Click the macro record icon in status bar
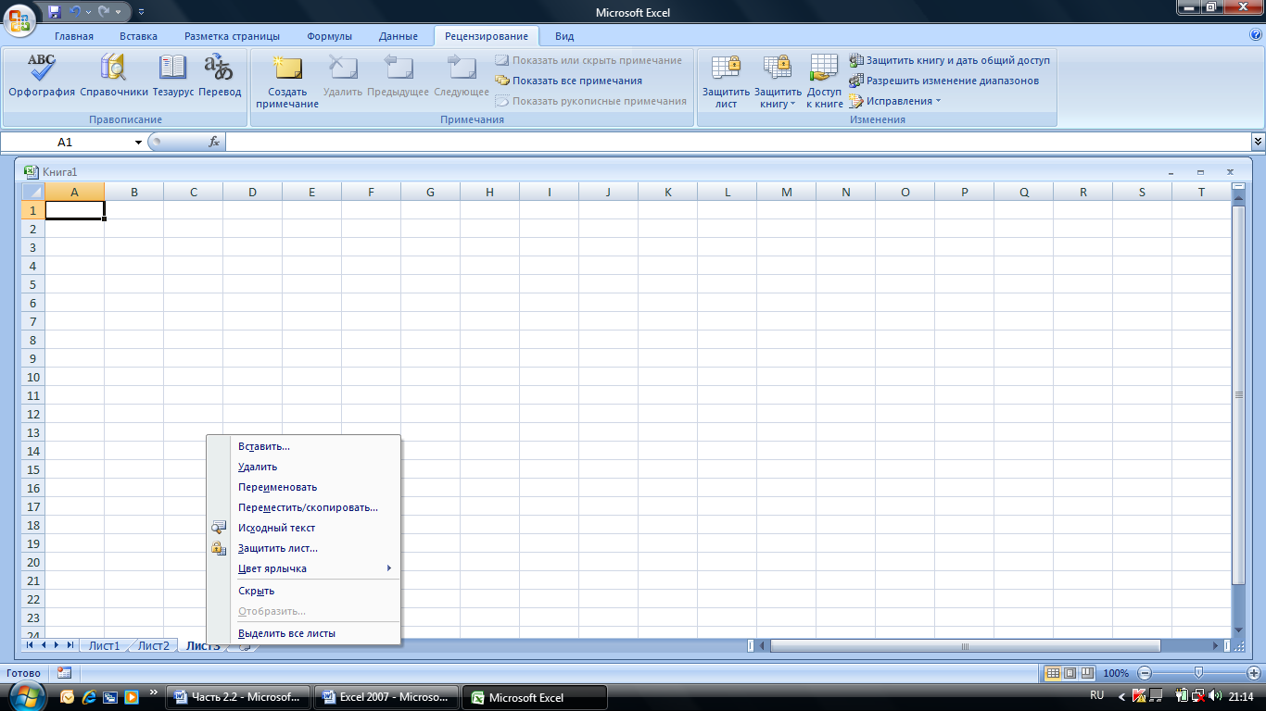1266x711 pixels. click(64, 673)
